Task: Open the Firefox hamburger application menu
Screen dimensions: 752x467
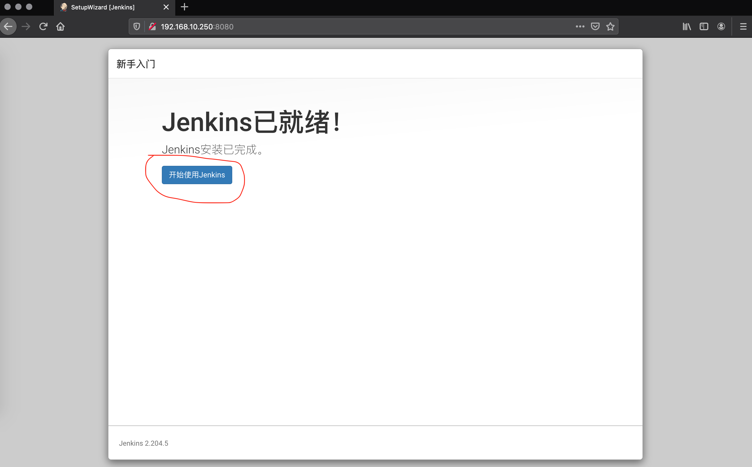Action: click(x=743, y=27)
